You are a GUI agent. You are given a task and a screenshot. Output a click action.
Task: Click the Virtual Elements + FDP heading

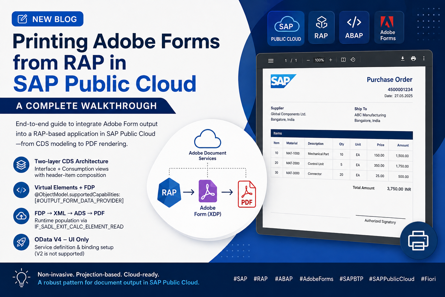65,187
